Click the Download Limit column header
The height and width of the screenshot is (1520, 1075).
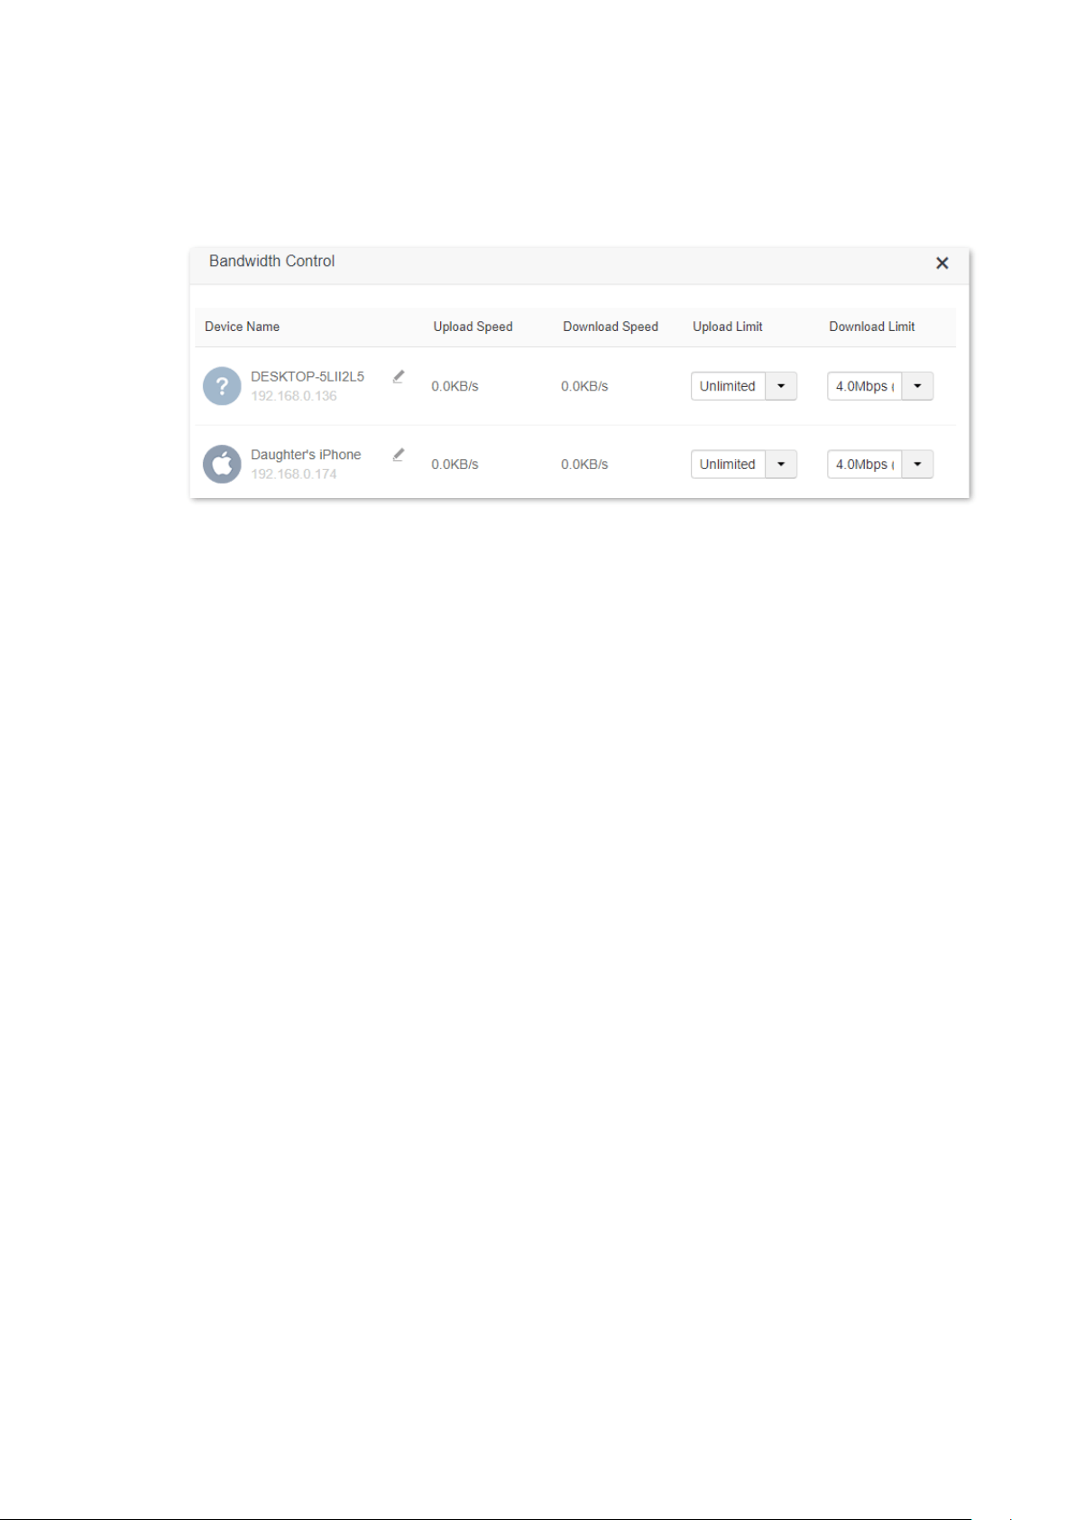[x=872, y=327]
